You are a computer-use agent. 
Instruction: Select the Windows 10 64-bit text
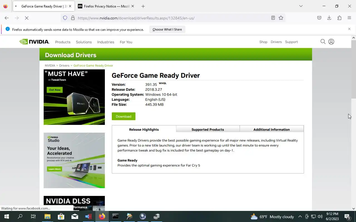point(161,95)
